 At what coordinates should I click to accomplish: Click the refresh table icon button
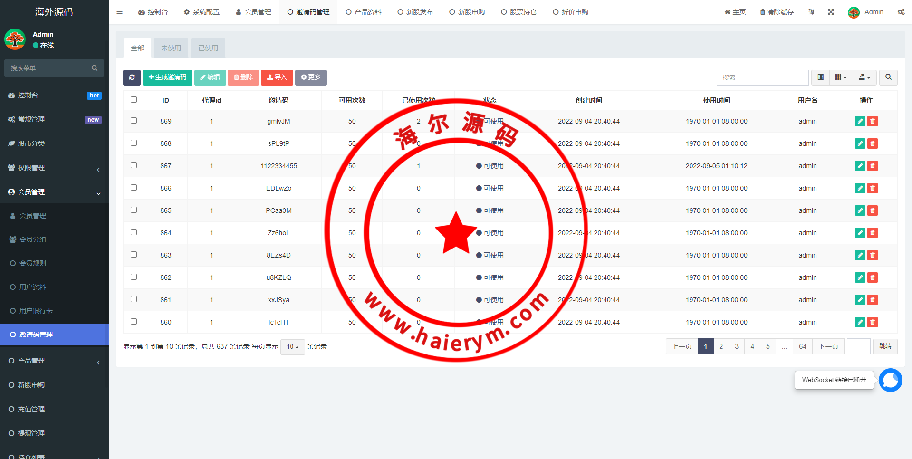pos(132,77)
